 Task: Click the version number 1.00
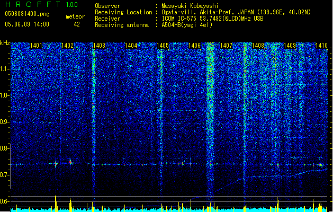72,4
